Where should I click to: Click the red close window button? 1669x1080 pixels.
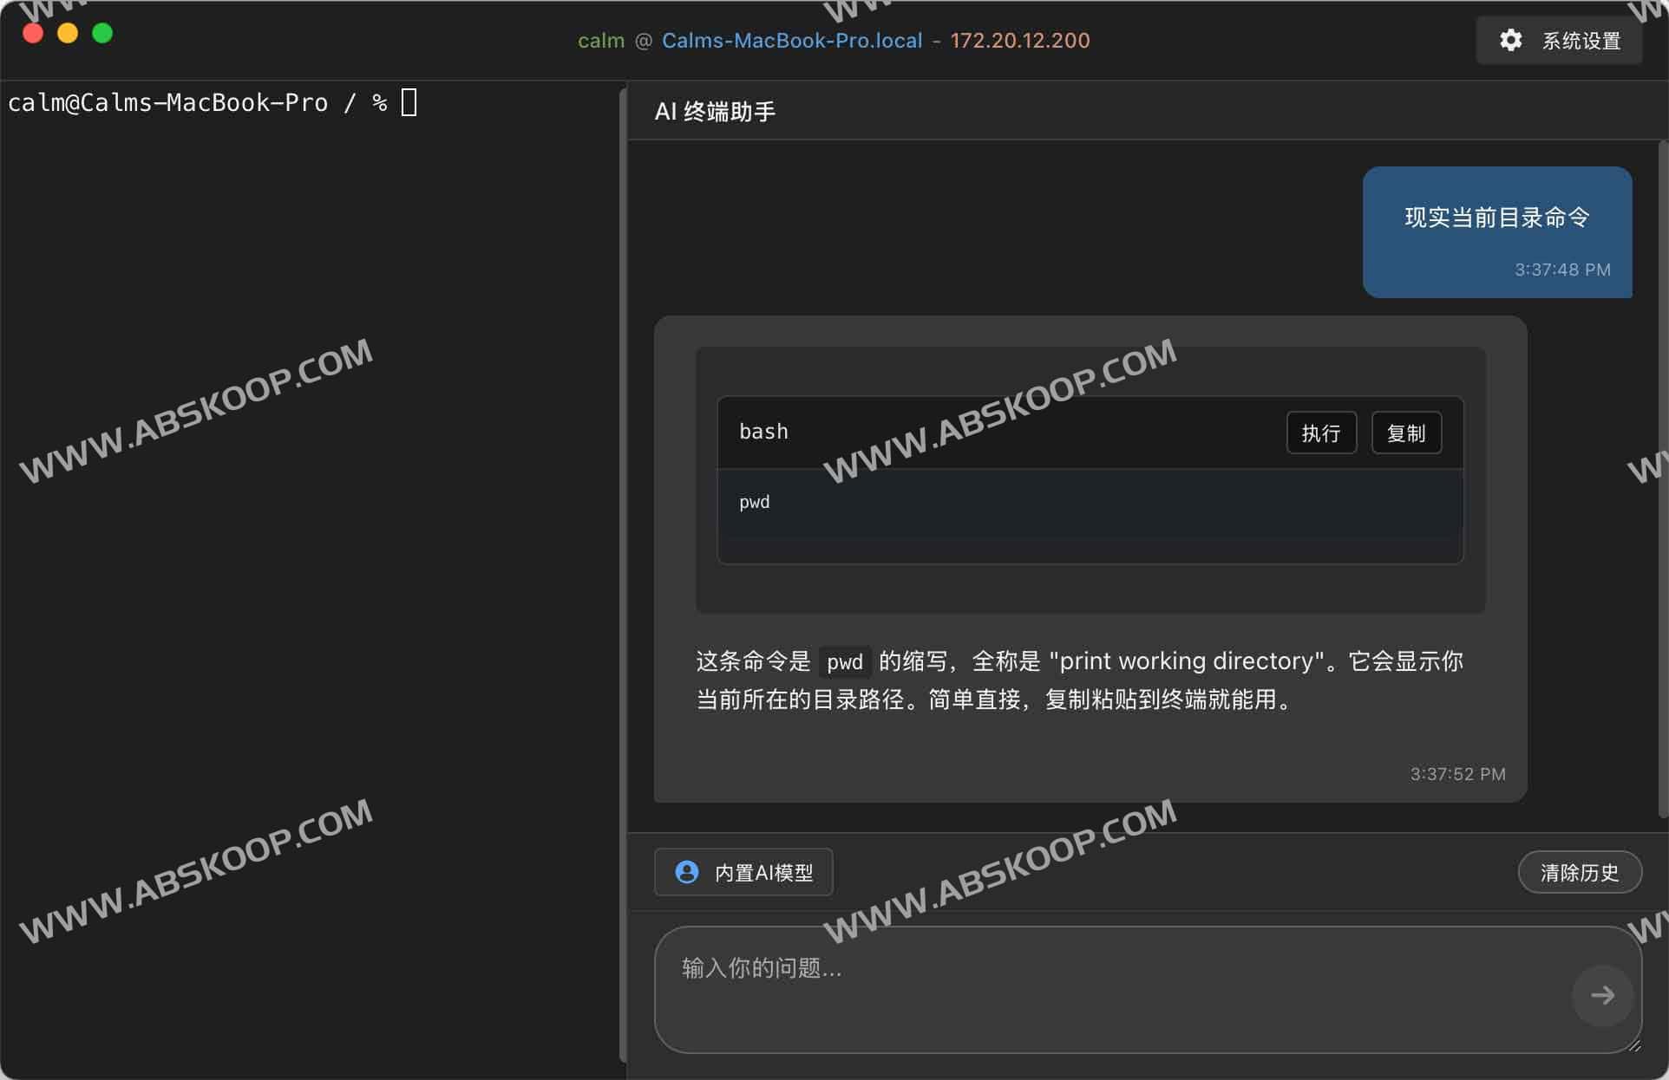click(33, 33)
